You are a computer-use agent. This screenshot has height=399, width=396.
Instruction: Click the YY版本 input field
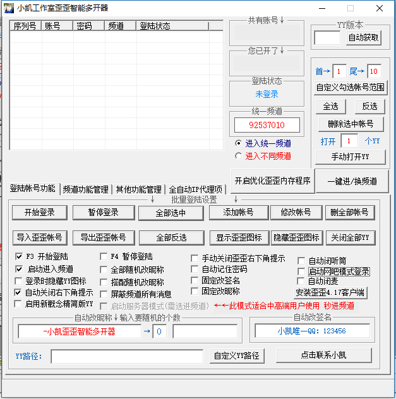(x=327, y=38)
